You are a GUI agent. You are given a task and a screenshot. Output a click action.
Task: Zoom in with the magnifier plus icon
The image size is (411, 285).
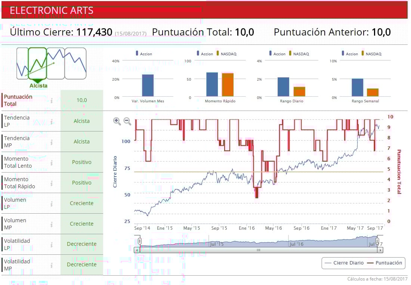point(117,121)
